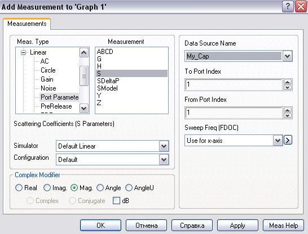Click the Apply button
This screenshot has height=234, width=308.
[237, 226]
